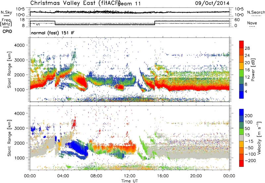Click the 'Christmas Valley East (fitACF)' title text
Image resolution: width=265 pixels, height=183 pixels.
(x=76, y=3)
